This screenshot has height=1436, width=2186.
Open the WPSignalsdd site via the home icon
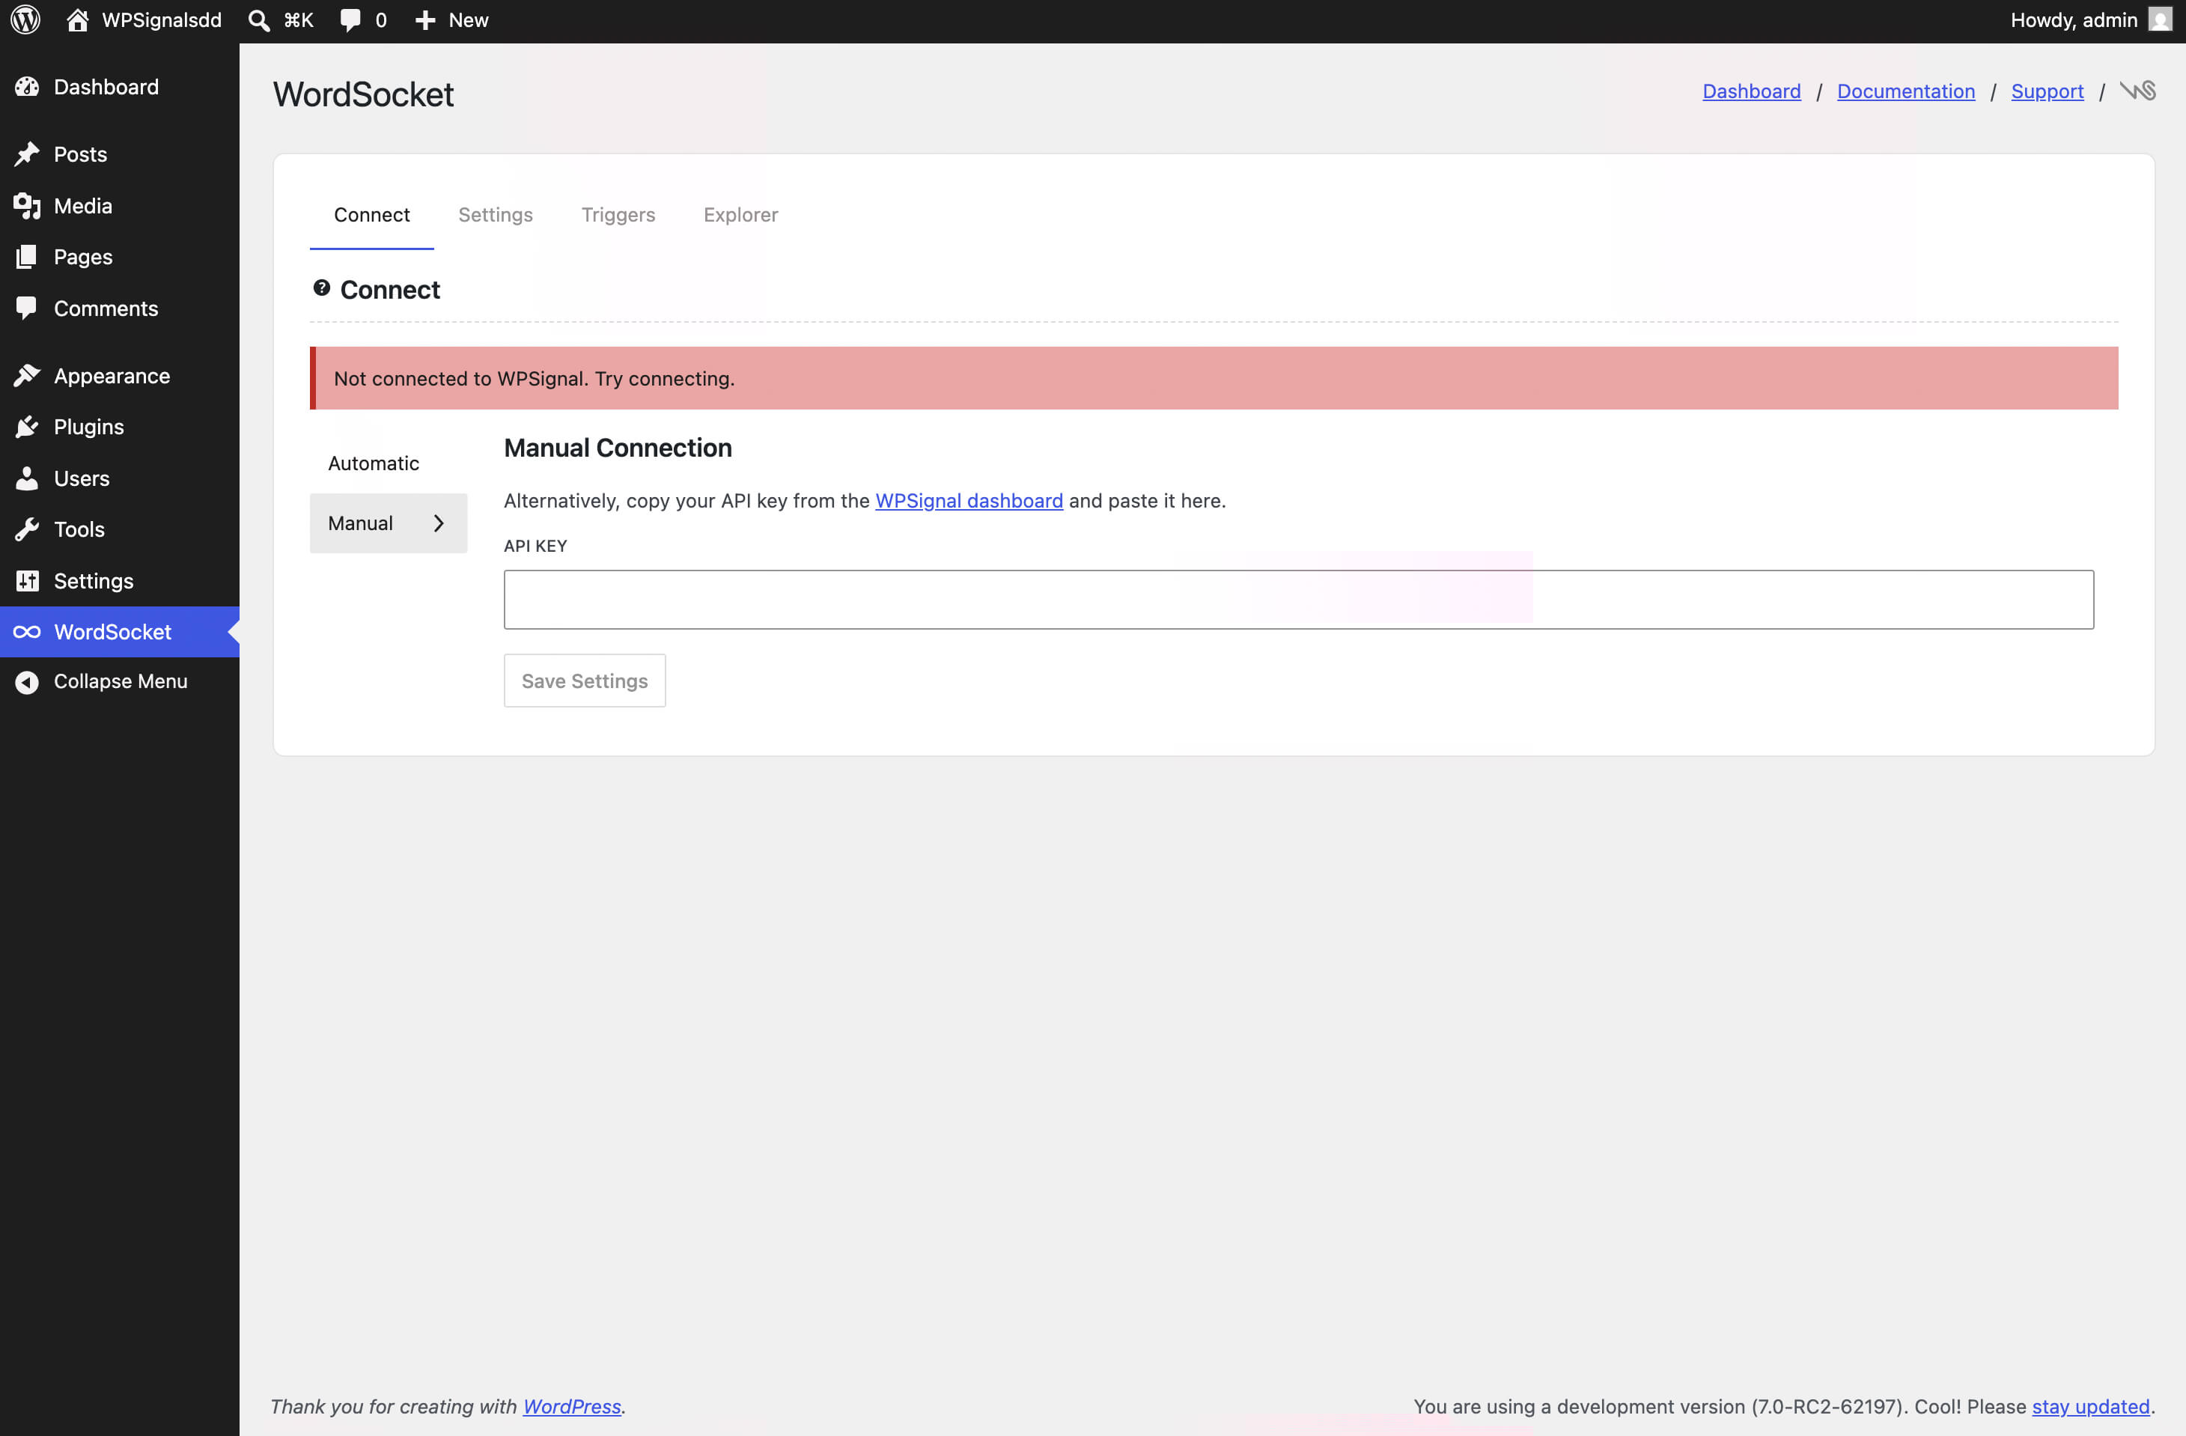78,19
